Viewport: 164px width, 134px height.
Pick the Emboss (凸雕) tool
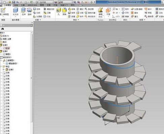point(47,13)
